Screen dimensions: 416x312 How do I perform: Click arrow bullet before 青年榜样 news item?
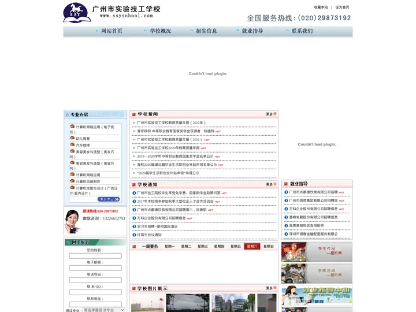coord(134,131)
